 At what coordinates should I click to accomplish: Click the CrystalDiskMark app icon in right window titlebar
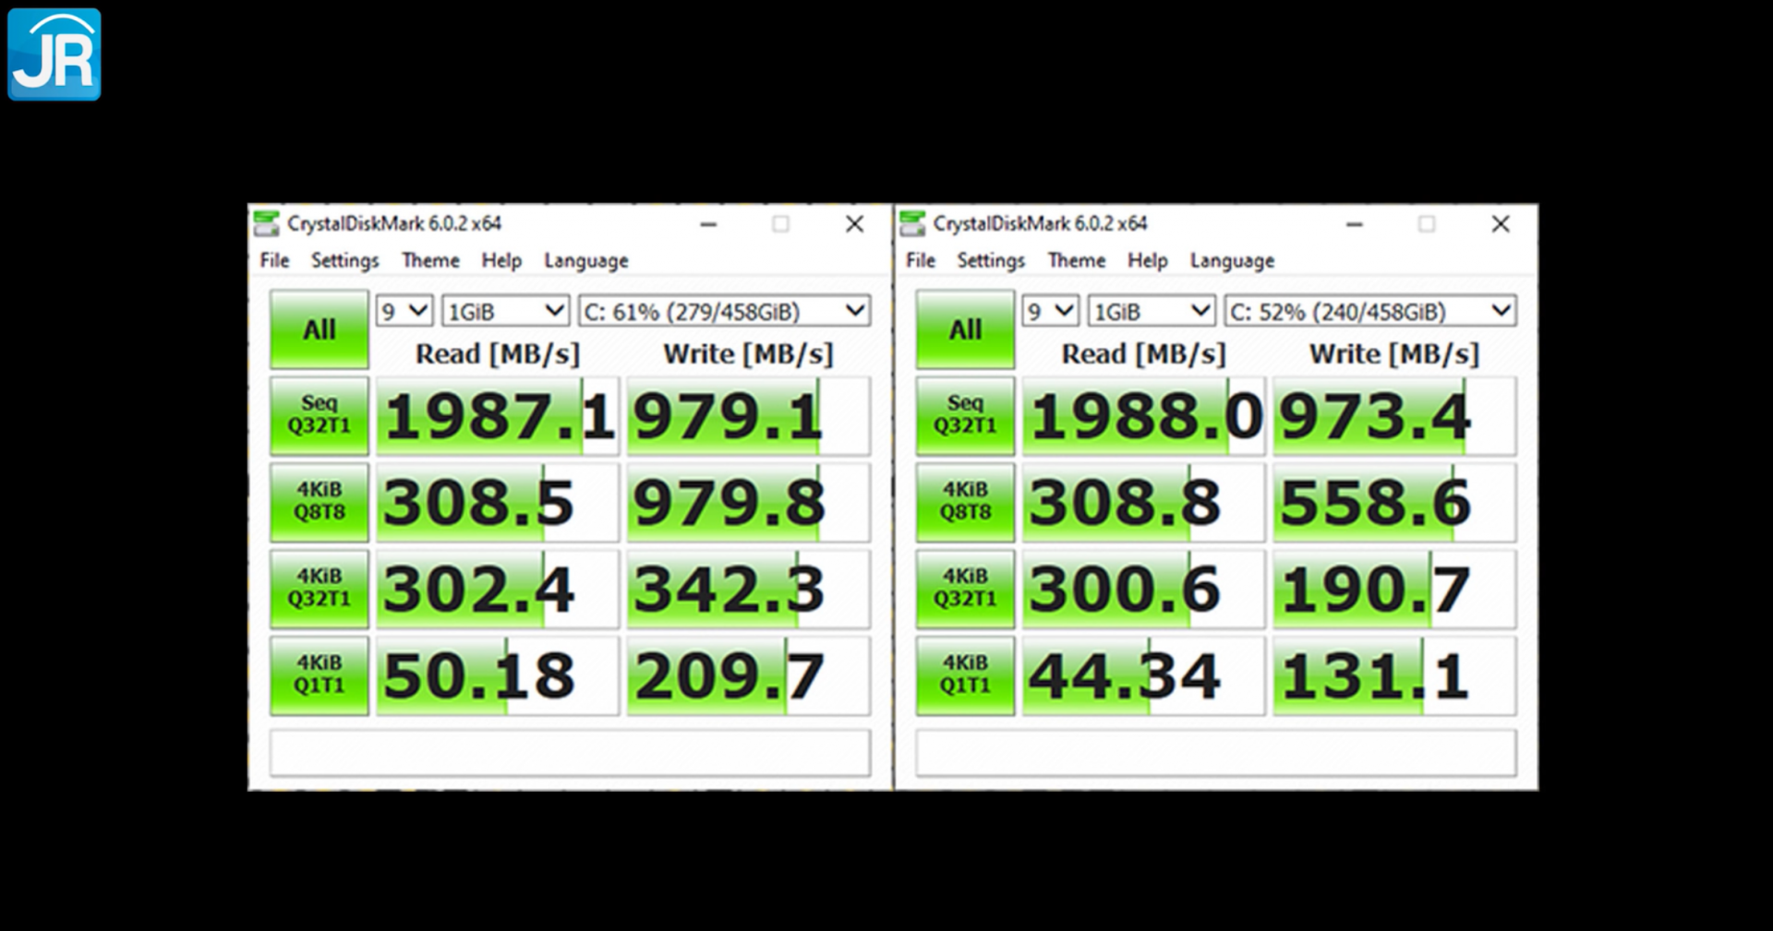pyautogui.click(x=914, y=223)
